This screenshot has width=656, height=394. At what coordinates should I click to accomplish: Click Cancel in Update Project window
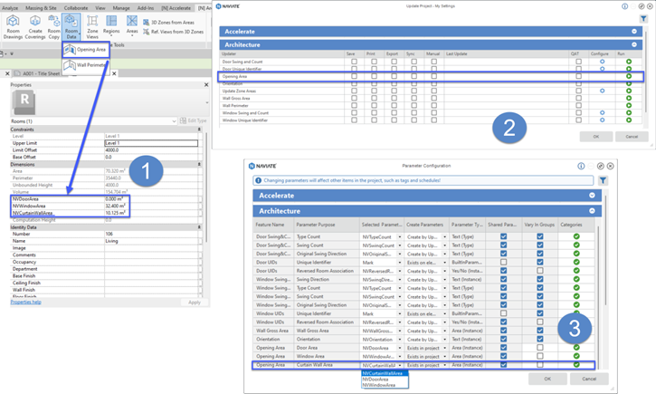[x=632, y=137]
